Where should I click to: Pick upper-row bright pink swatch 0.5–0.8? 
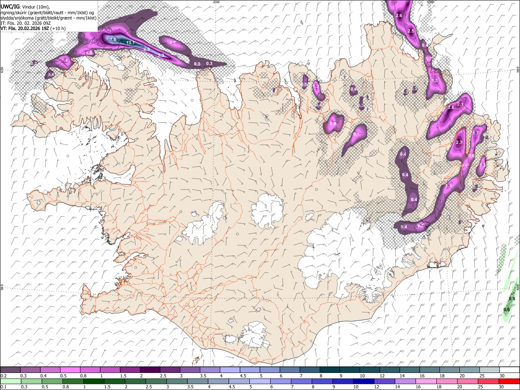[x=71, y=370]
